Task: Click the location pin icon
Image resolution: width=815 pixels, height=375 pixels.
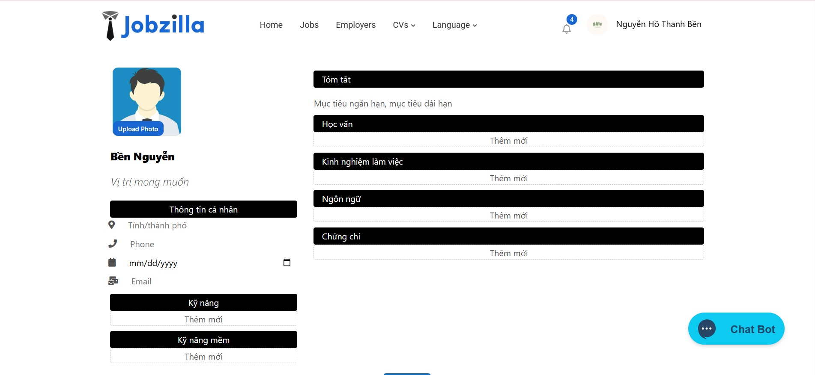Action: point(112,225)
